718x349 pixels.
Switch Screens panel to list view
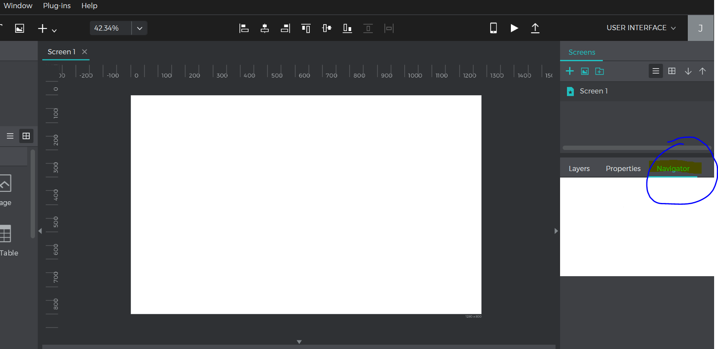pyautogui.click(x=655, y=71)
